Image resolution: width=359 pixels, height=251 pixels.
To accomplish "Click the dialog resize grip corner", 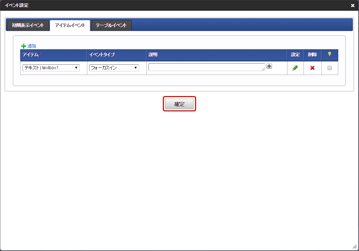I will pyautogui.click(x=354, y=247).
